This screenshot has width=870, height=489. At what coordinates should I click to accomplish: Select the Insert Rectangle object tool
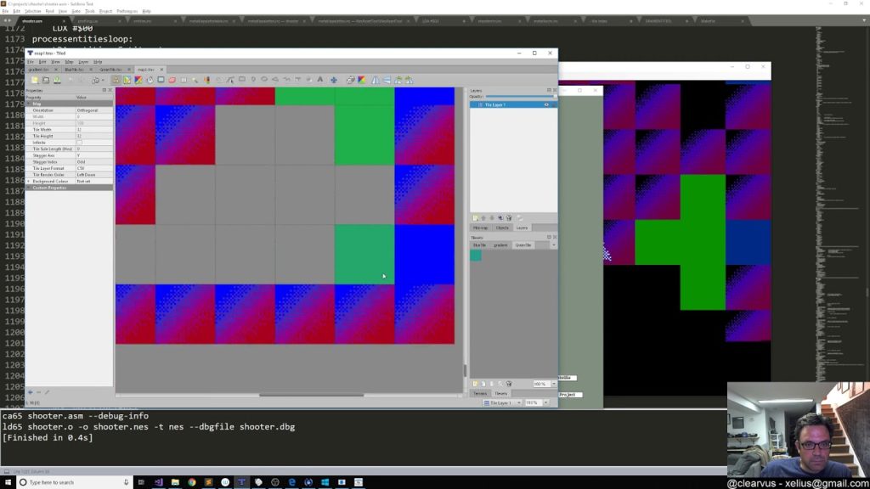coord(242,79)
